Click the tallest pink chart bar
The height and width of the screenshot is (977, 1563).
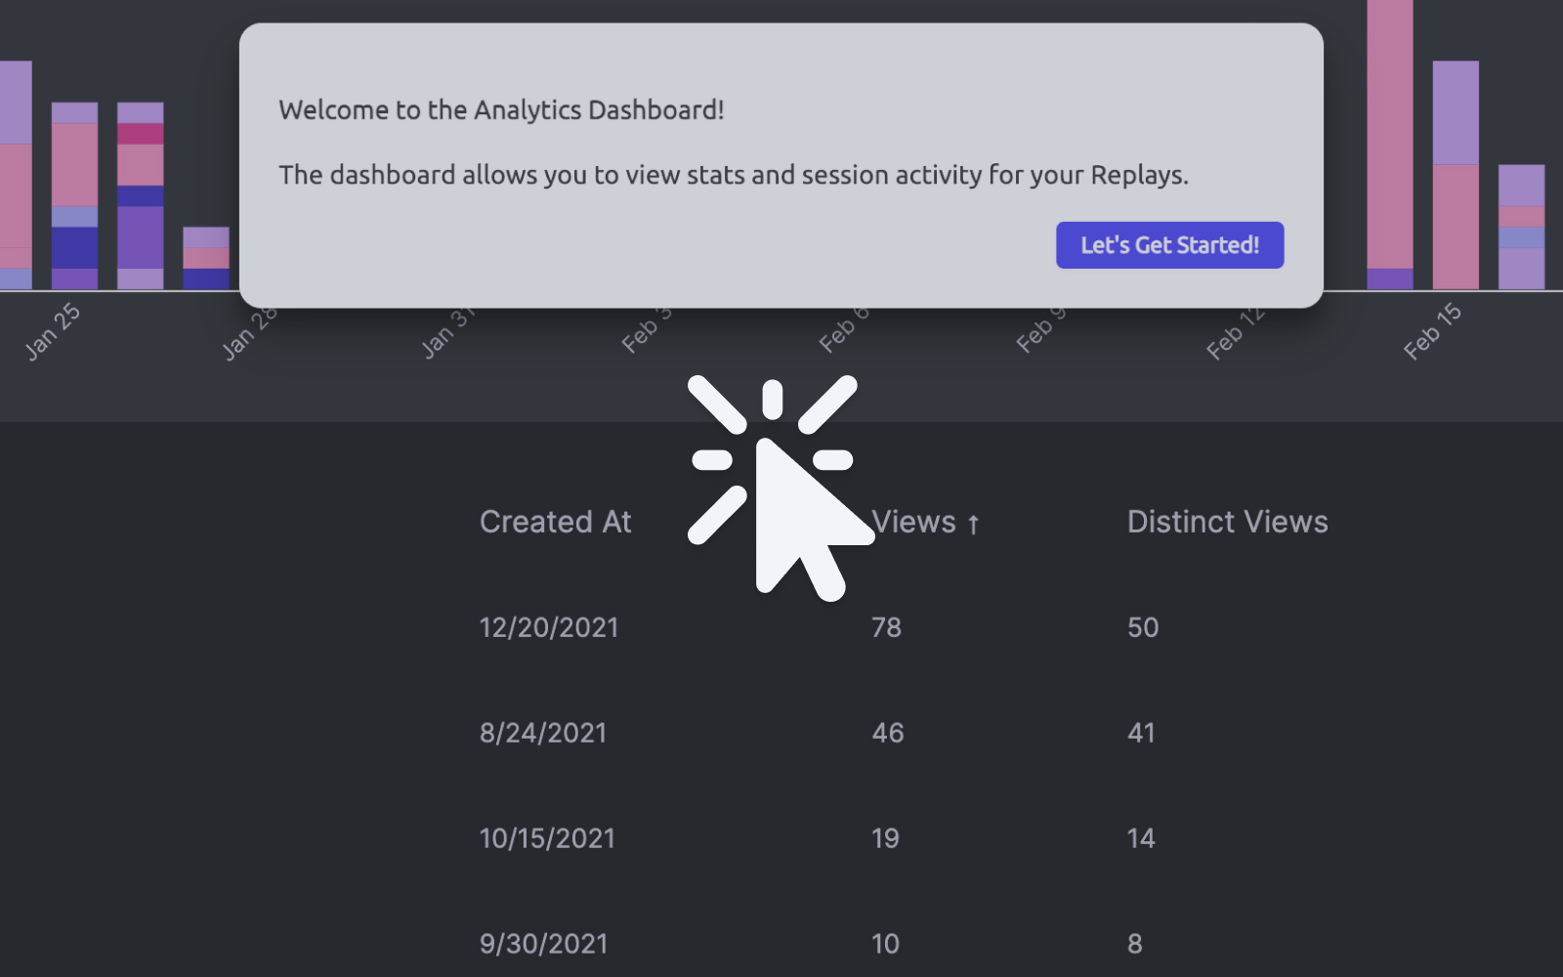[1389, 137]
